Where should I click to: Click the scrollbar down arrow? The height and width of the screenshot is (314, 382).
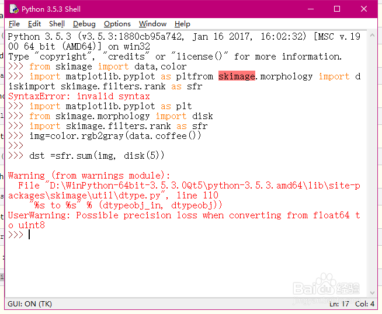pos(372,293)
